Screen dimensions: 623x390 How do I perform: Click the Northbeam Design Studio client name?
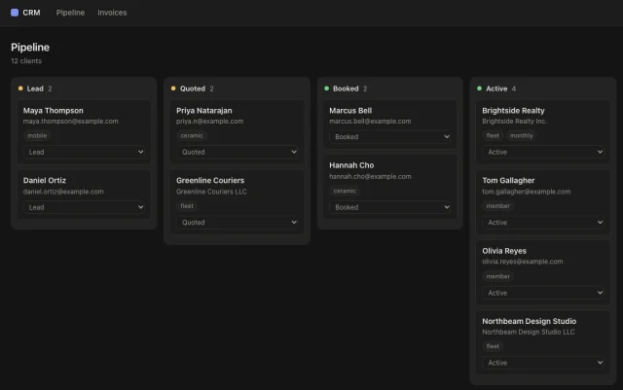pos(530,321)
